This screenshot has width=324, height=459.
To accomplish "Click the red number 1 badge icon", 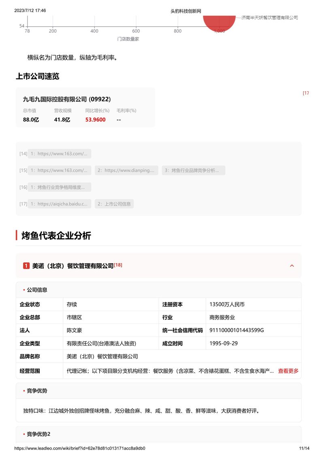I will [x=26, y=266].
